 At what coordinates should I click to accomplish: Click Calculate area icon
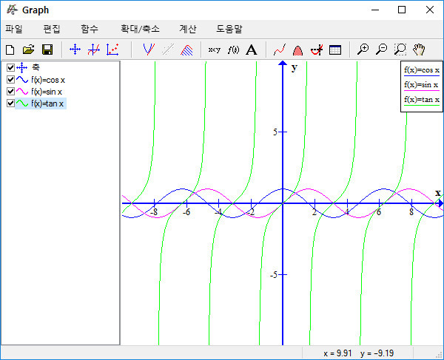298,50
